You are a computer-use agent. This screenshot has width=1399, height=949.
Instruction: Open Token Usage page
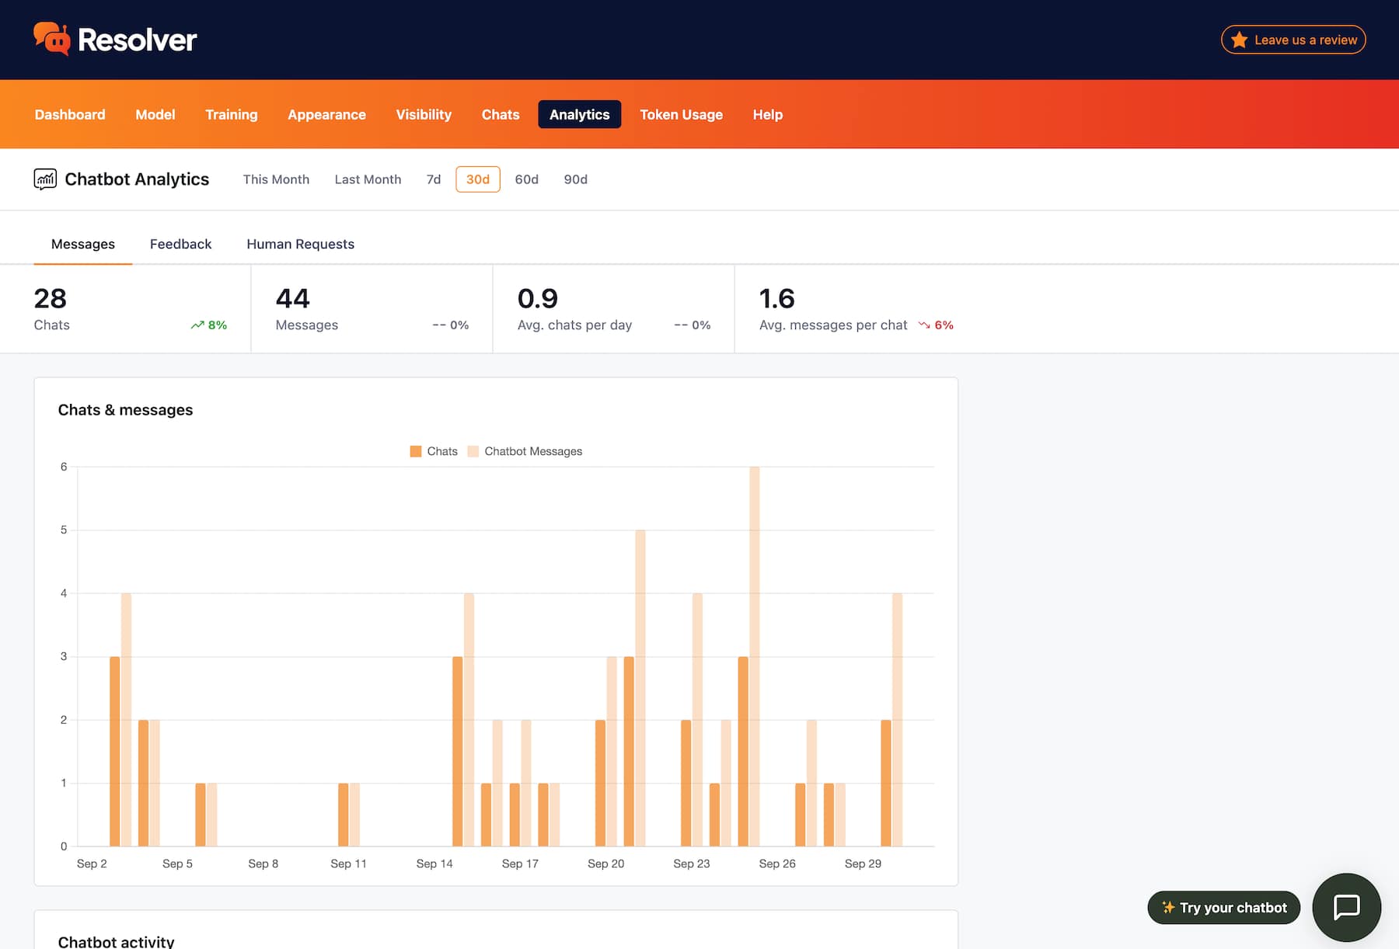(x=682, y=114)
